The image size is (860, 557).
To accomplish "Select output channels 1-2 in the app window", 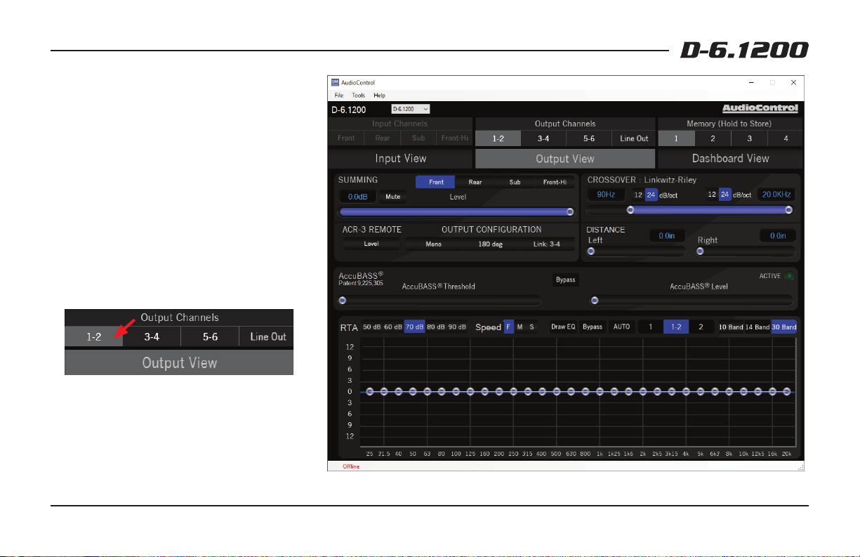I will pyautogui.click(x=498, y=138).
